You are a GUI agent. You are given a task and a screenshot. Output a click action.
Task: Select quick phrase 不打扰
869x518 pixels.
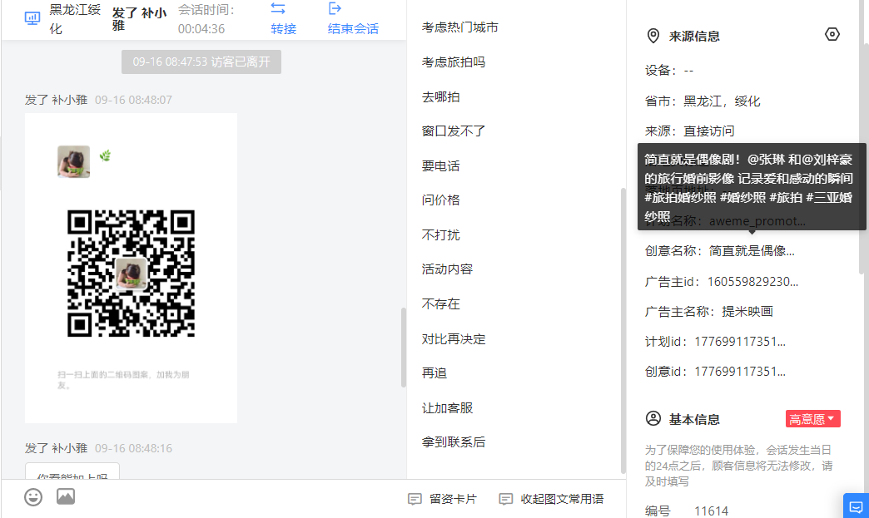[x=440, y=234]
